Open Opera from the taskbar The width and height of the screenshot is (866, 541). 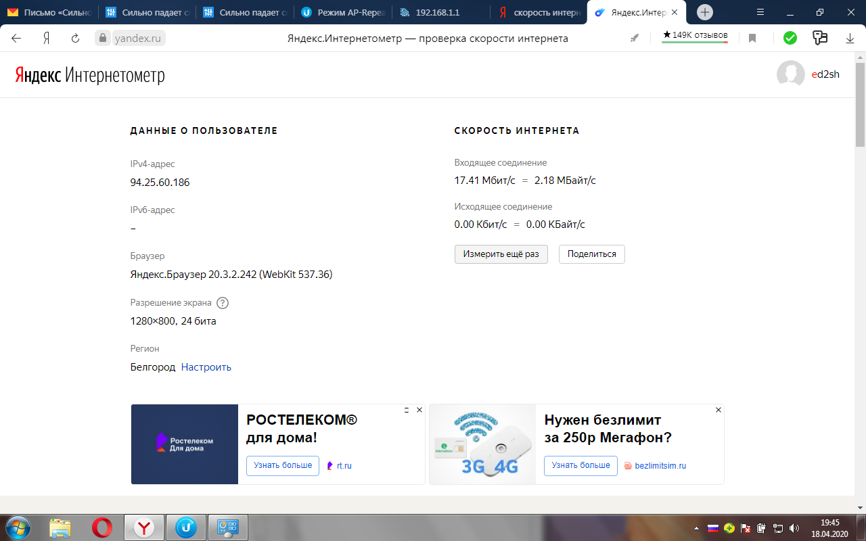[101, 527]
